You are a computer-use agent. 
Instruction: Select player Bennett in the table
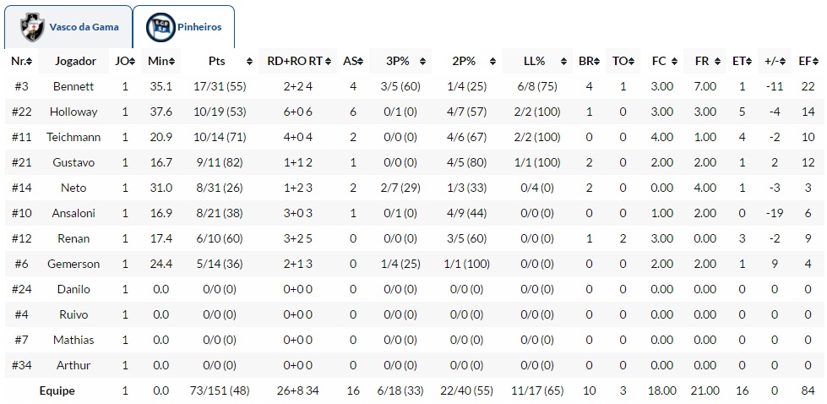[x=73, y=86]
